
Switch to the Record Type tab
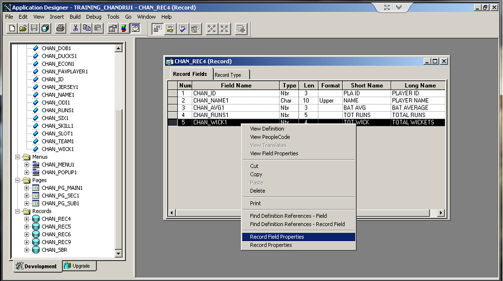(x=231, y=74)
